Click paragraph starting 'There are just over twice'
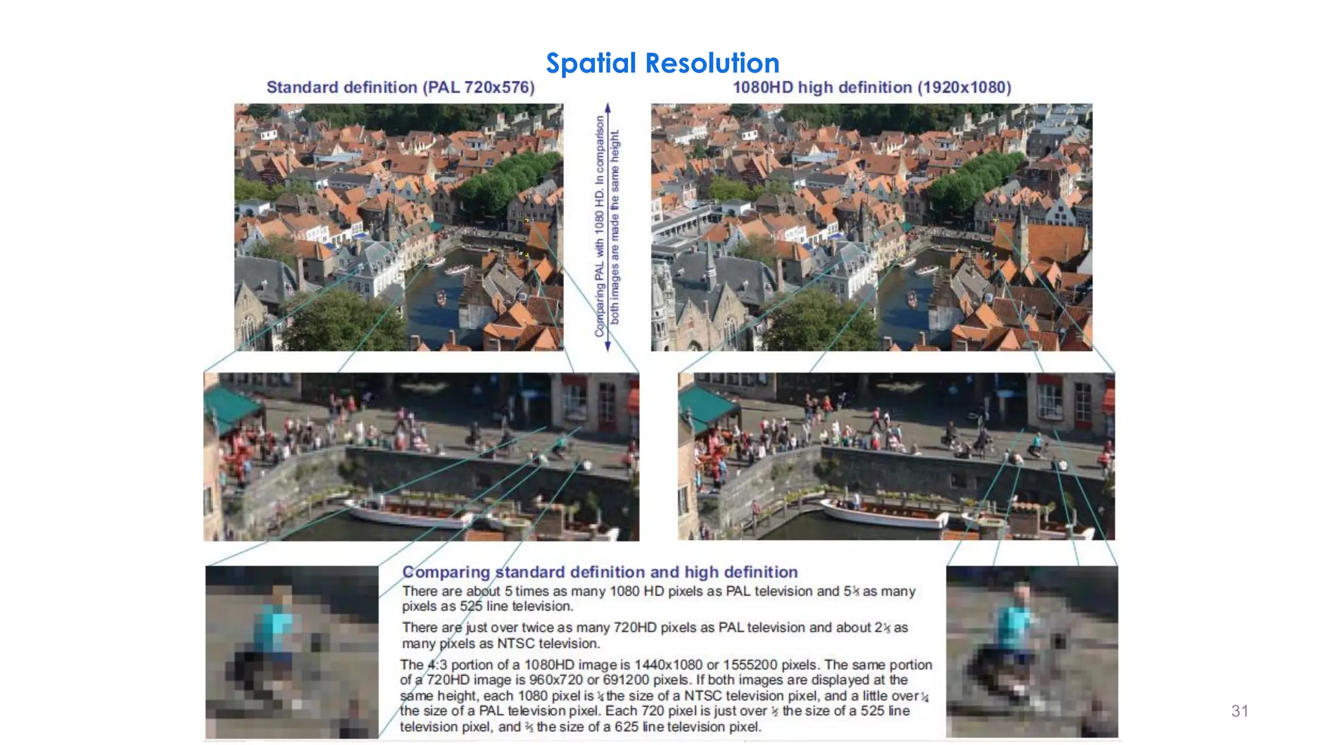 coord(655,635)
